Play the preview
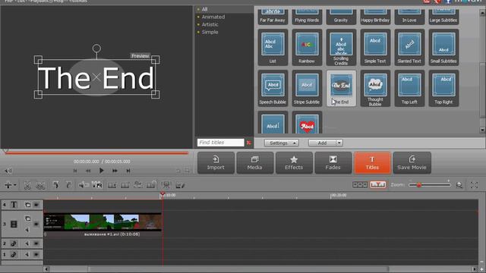This screenshot has width=486, height=273. tap(101, 171)
